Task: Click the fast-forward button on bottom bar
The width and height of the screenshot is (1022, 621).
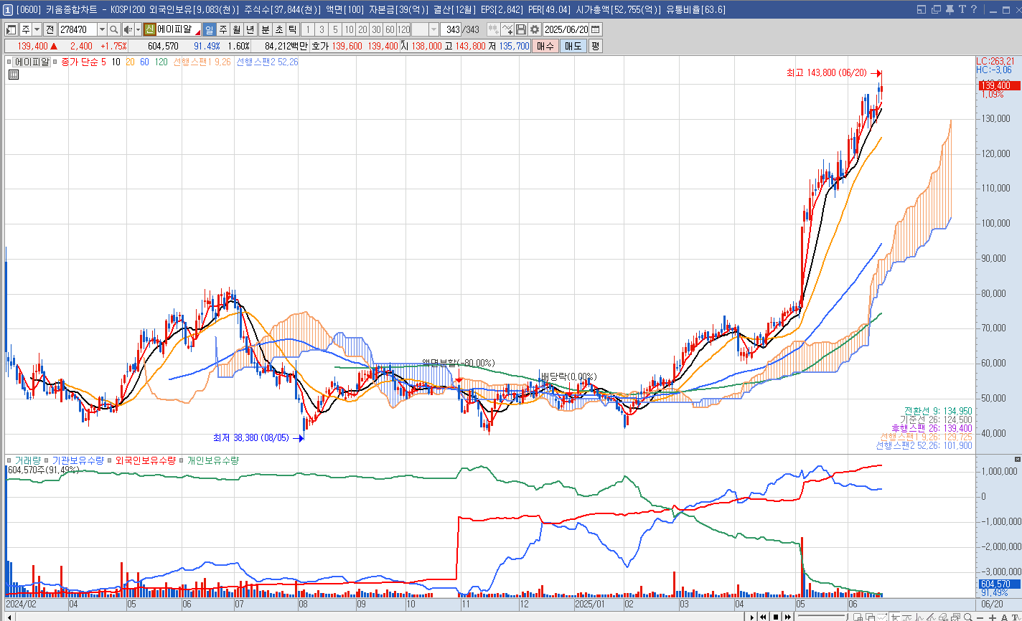Action: coord(788,617)
